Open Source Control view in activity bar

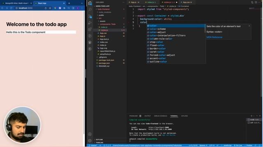[90, 16]
